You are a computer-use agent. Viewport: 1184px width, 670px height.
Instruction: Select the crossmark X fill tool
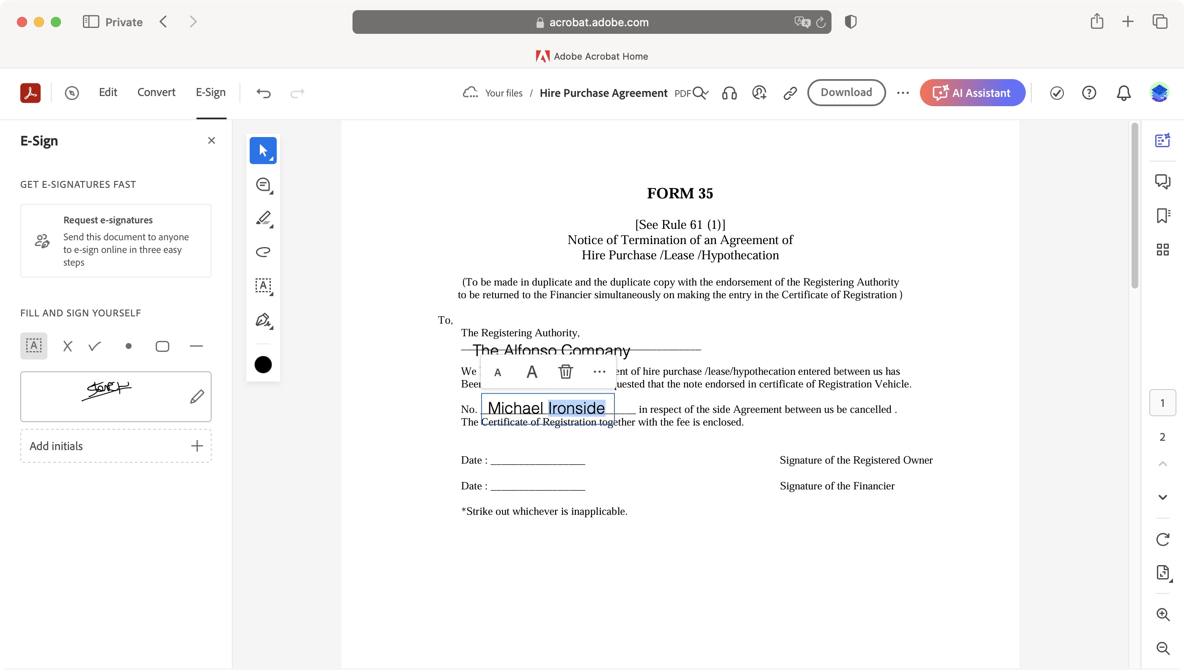pos(68,346)
